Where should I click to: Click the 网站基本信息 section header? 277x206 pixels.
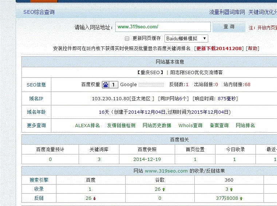pyautogui.click(x=170, y=62)
